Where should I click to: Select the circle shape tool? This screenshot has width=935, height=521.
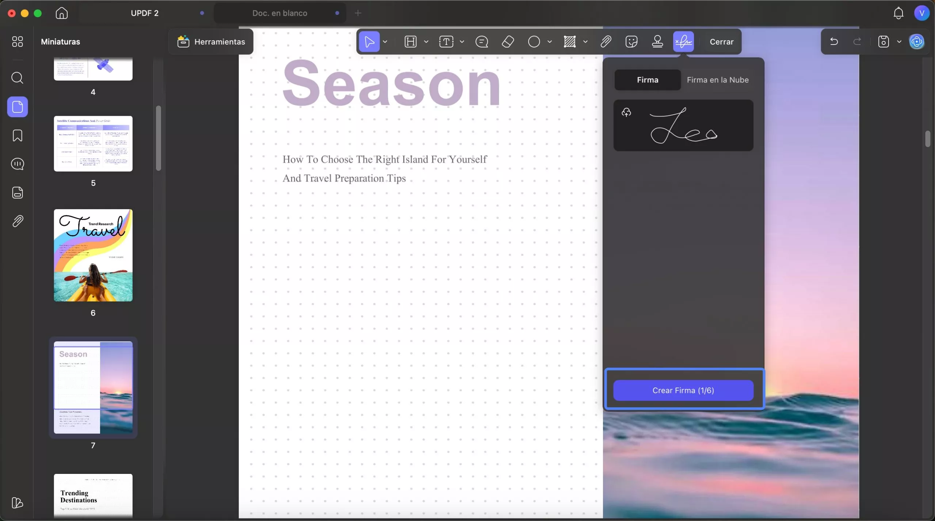click(534, 42)
